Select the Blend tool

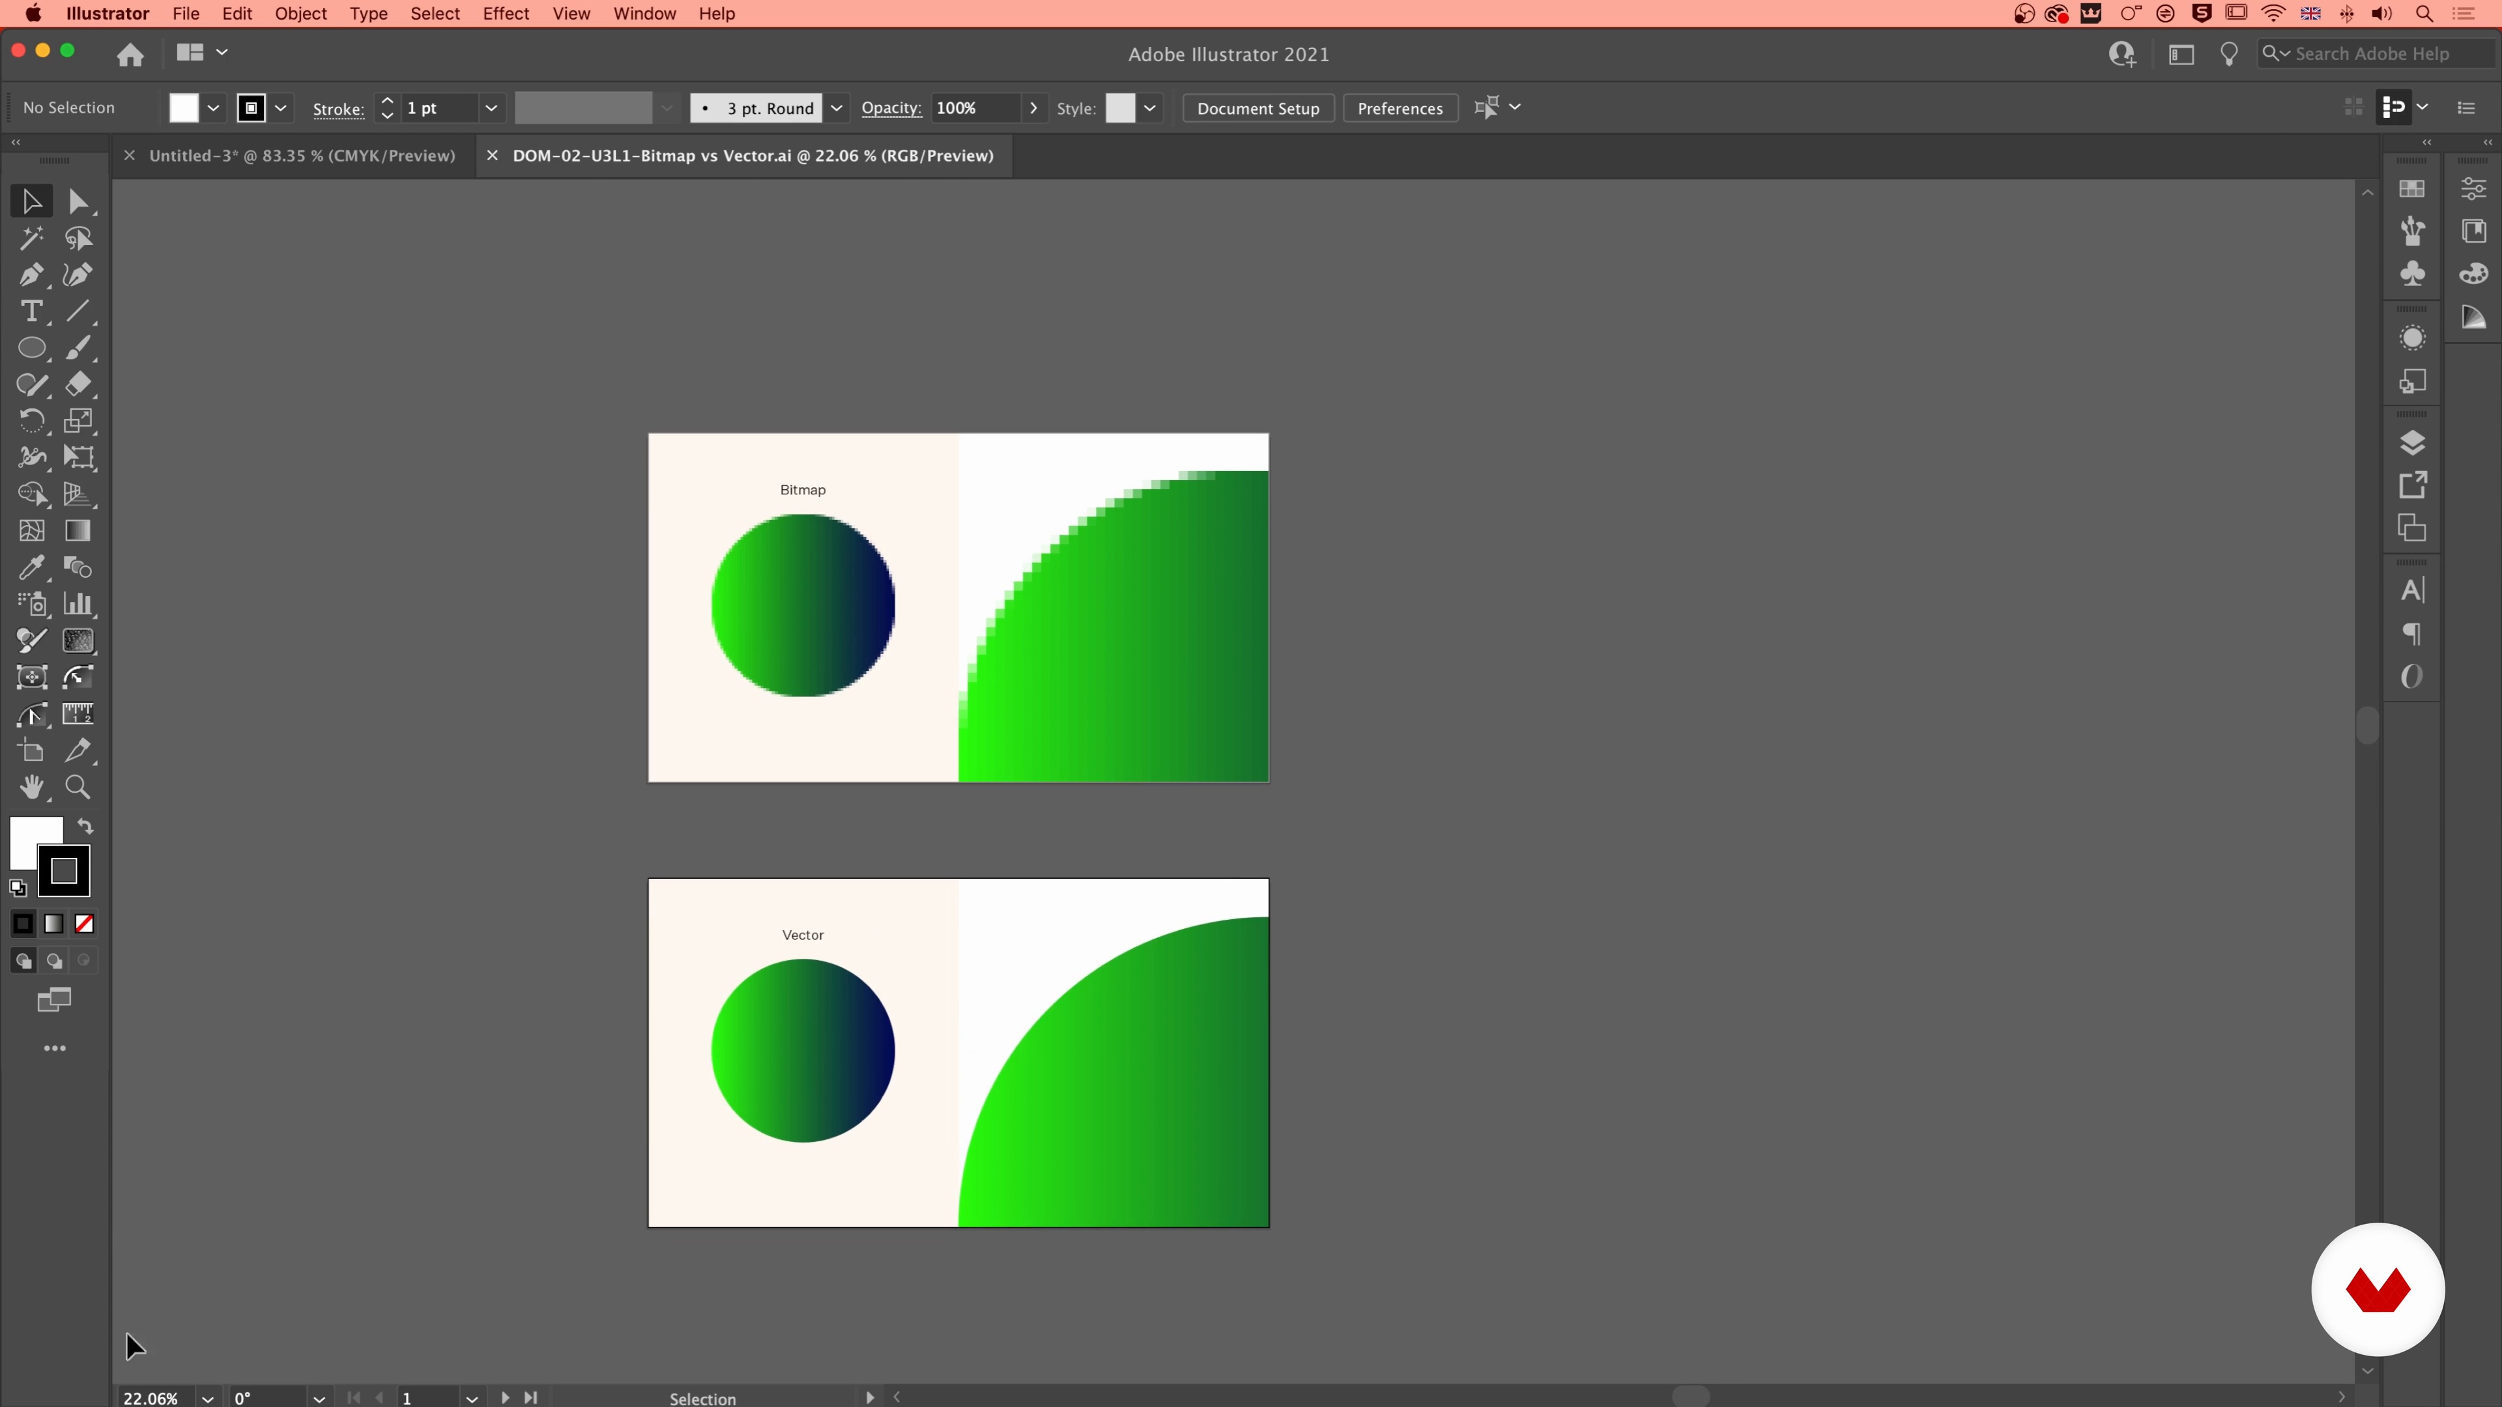(78, 567)
